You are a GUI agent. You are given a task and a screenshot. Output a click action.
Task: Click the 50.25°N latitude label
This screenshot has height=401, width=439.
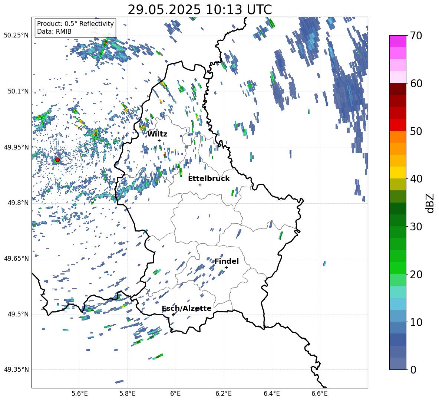(x=16, y=36)
